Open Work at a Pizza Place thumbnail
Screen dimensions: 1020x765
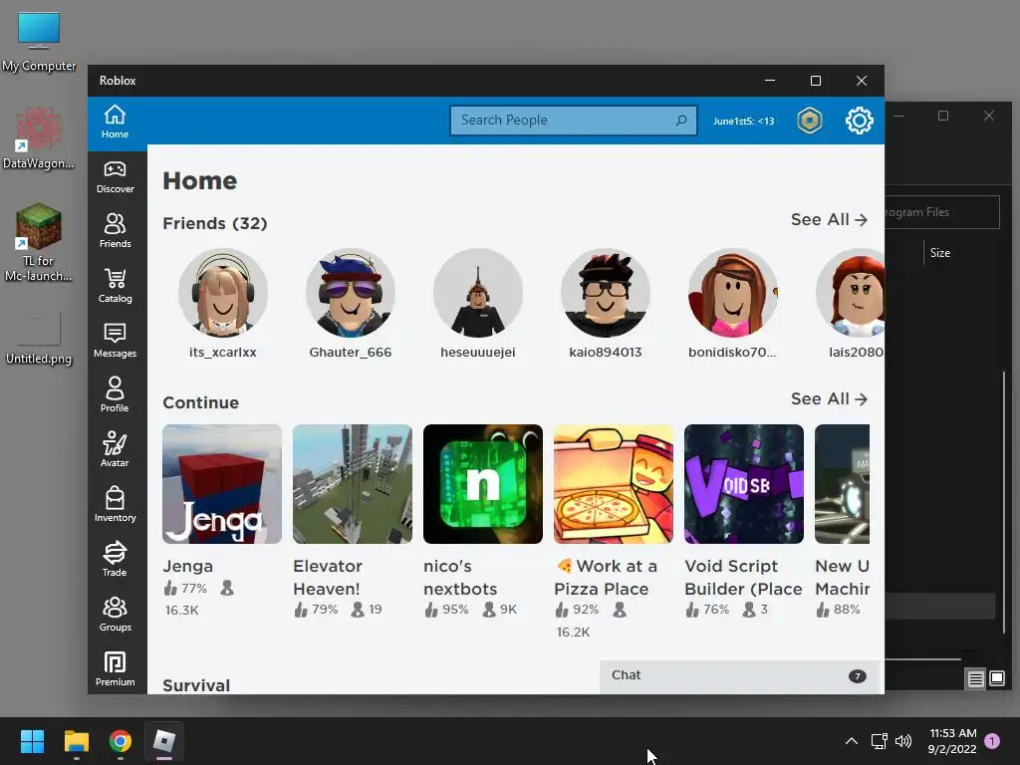(x=614, y=484)
